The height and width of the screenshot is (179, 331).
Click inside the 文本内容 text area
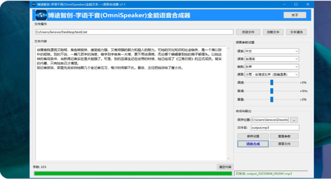tap(131, 103)
